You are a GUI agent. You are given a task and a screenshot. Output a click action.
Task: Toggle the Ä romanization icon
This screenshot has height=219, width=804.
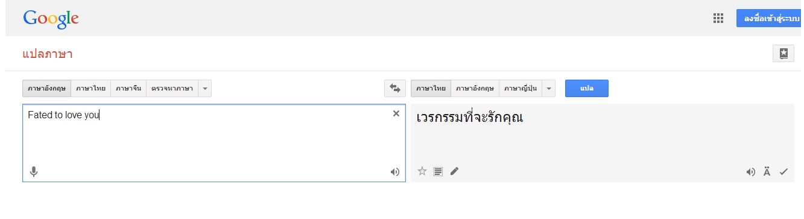(x=767, y=172)
